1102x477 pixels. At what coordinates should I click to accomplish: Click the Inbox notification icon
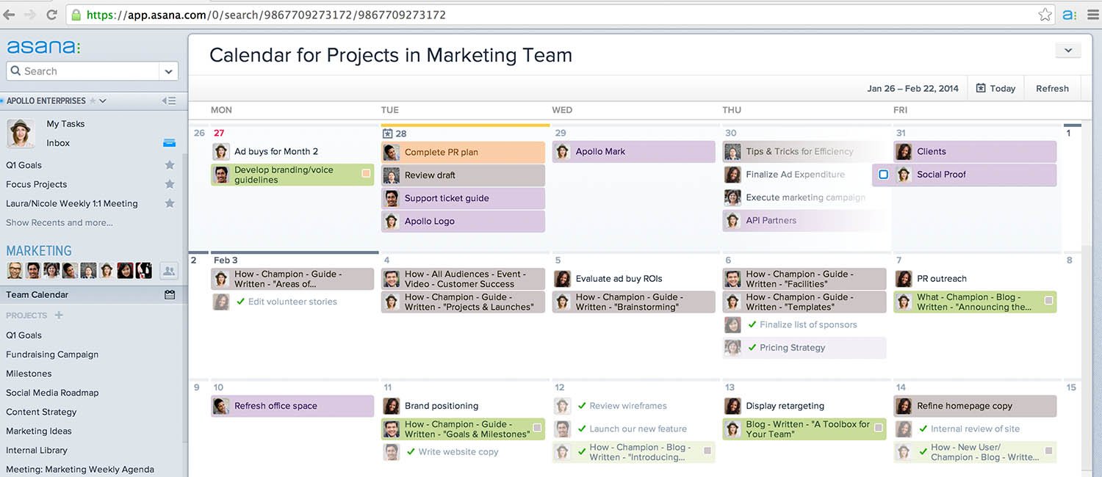[169, 143]
